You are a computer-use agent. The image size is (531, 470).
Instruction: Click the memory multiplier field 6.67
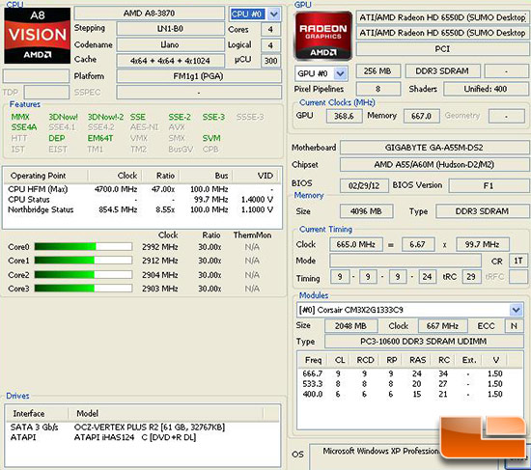point(417,244)
